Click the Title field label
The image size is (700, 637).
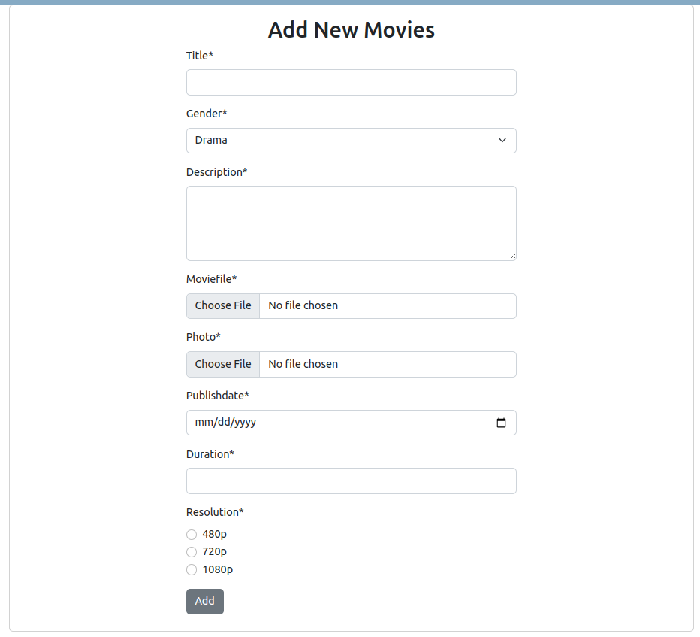200,56
